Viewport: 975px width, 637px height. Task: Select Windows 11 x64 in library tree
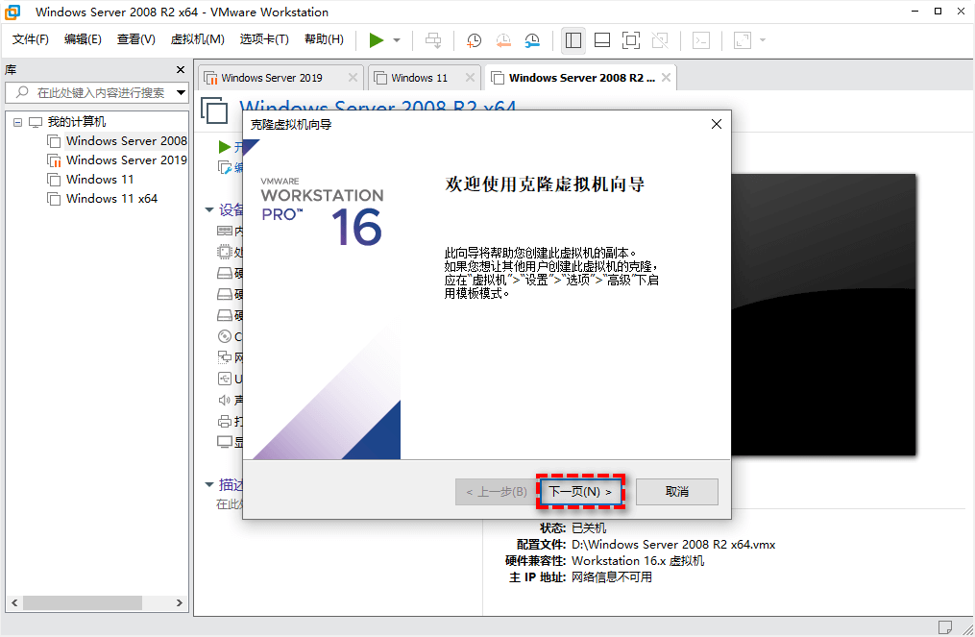[111, 199]
